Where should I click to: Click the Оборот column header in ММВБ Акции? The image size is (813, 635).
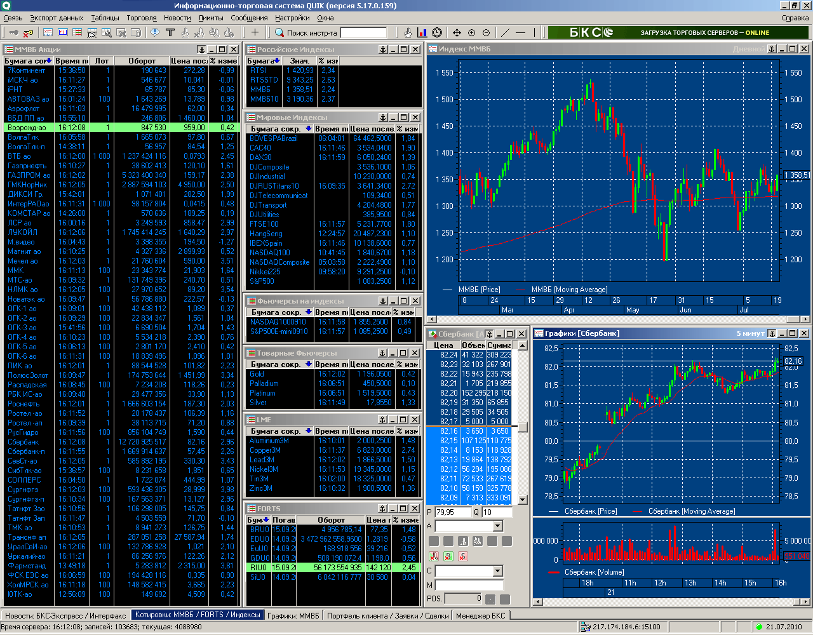click(x=142, y=61)
